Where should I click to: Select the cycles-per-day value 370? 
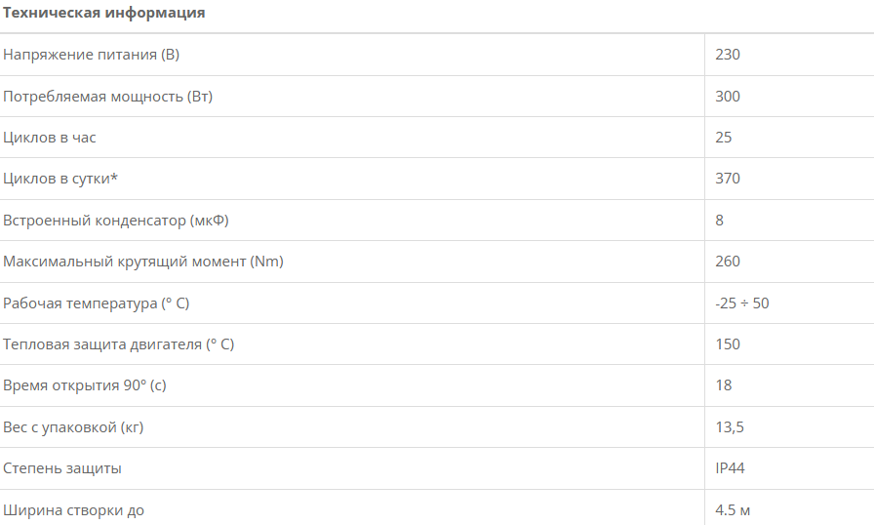(x=728, y=179)
